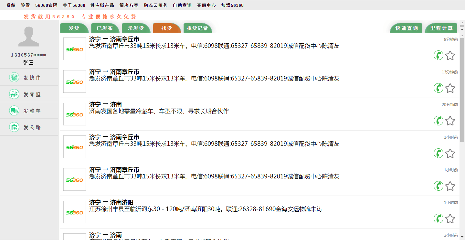The height and width of the screenshot is (245, 465).
Task: Switch to the 发货 tab
Action: click(74, 28)
